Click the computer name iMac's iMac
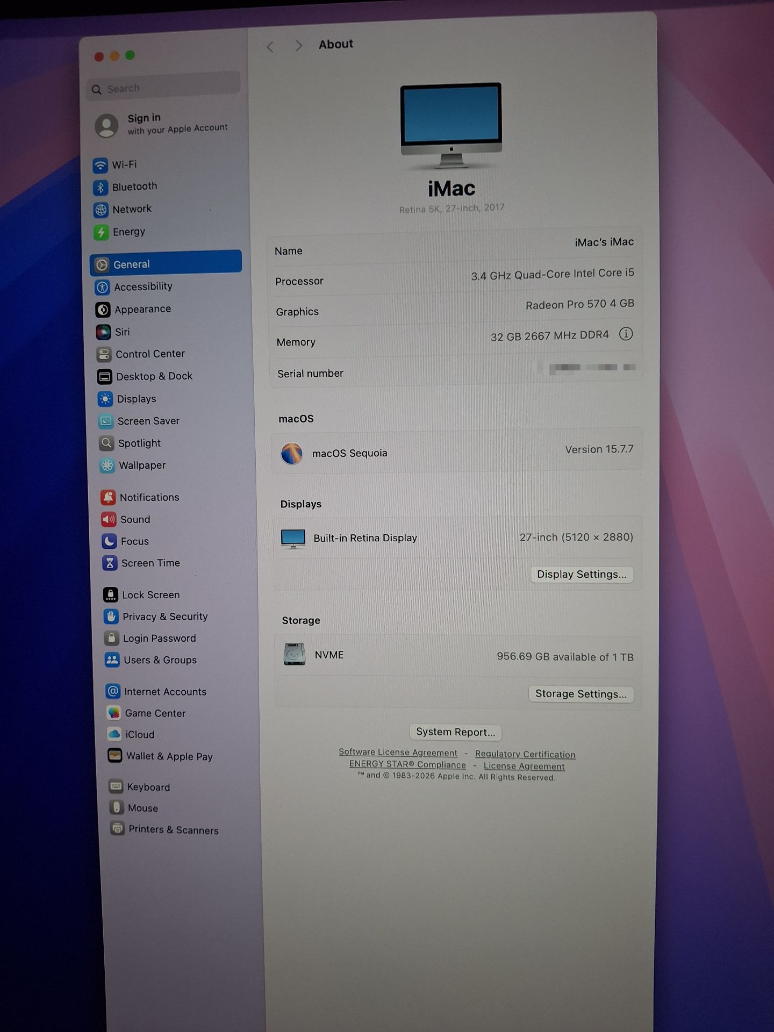This screenshot has width=774, height=1032. [x=604, y=242]
